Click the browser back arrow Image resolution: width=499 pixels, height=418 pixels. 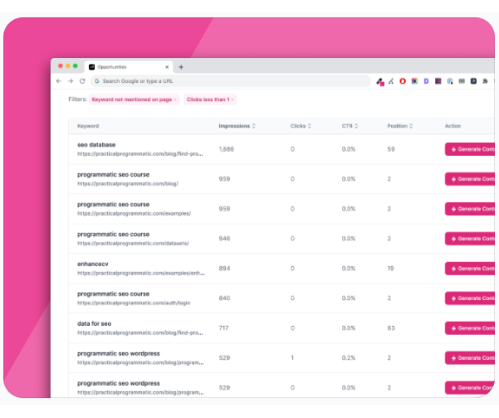(58, 81)
